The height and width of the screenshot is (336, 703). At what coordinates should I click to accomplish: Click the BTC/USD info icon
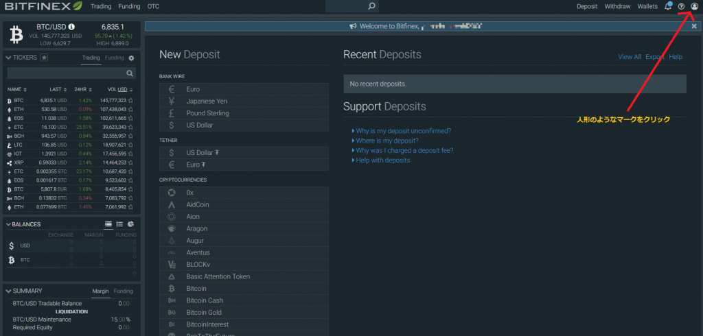[x=71, y=27]
